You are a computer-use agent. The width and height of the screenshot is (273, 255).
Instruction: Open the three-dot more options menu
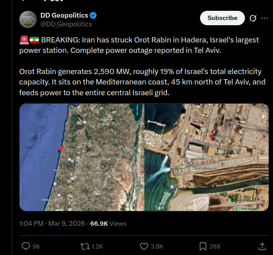265,18
